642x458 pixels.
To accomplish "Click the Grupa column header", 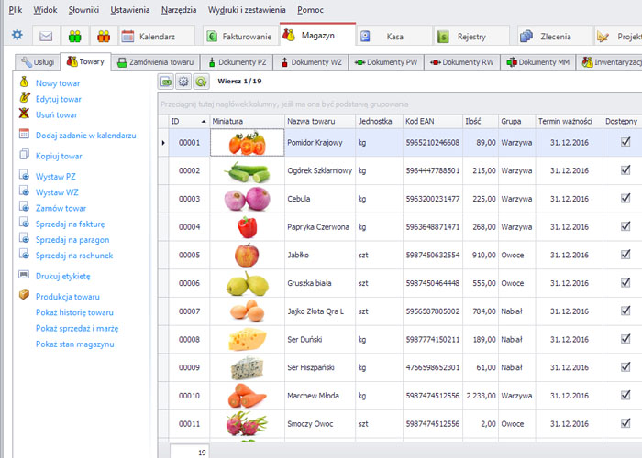I will [x=514, y=121].
